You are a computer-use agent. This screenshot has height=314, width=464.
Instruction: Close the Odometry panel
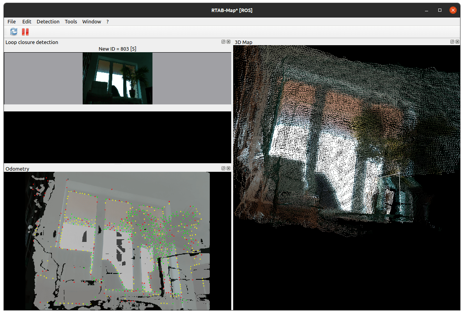point(228,168)
